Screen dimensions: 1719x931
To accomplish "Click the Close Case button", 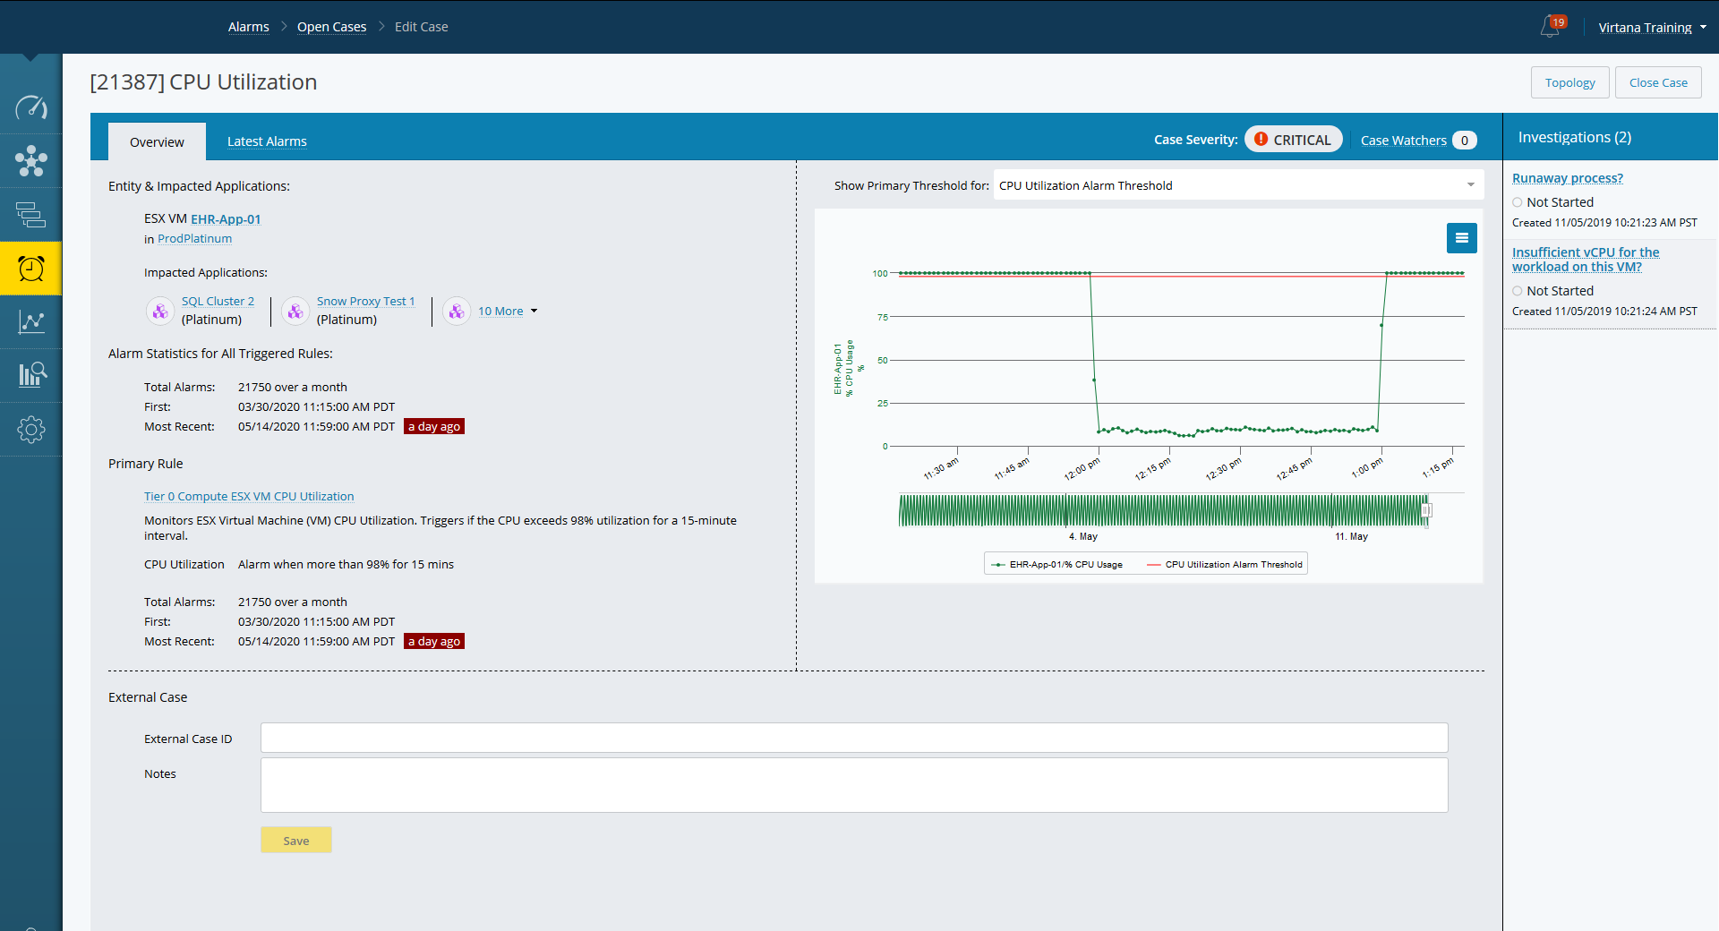I will tap(1658, 82).
